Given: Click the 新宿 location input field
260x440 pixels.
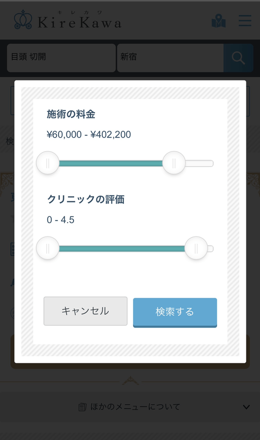Looking at the screenshot, I should coord(170,58).
